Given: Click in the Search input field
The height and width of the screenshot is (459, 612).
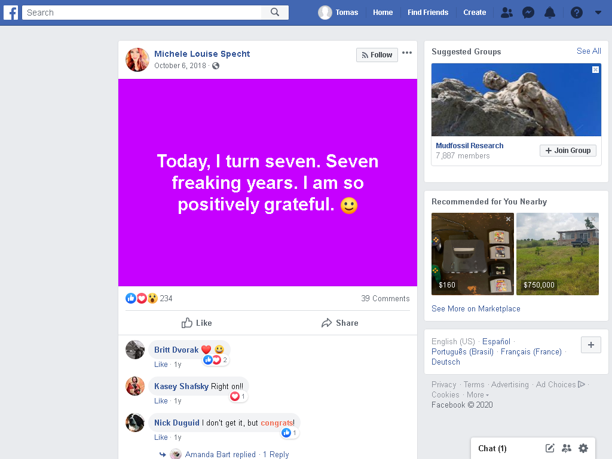Looking at the screenshot, I should click(142, 13).
